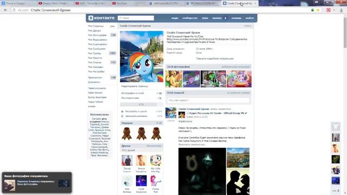This screenshot has width=347, height=195.
Task: Click the second St. George ribbon gift
Action: [142, 134]
